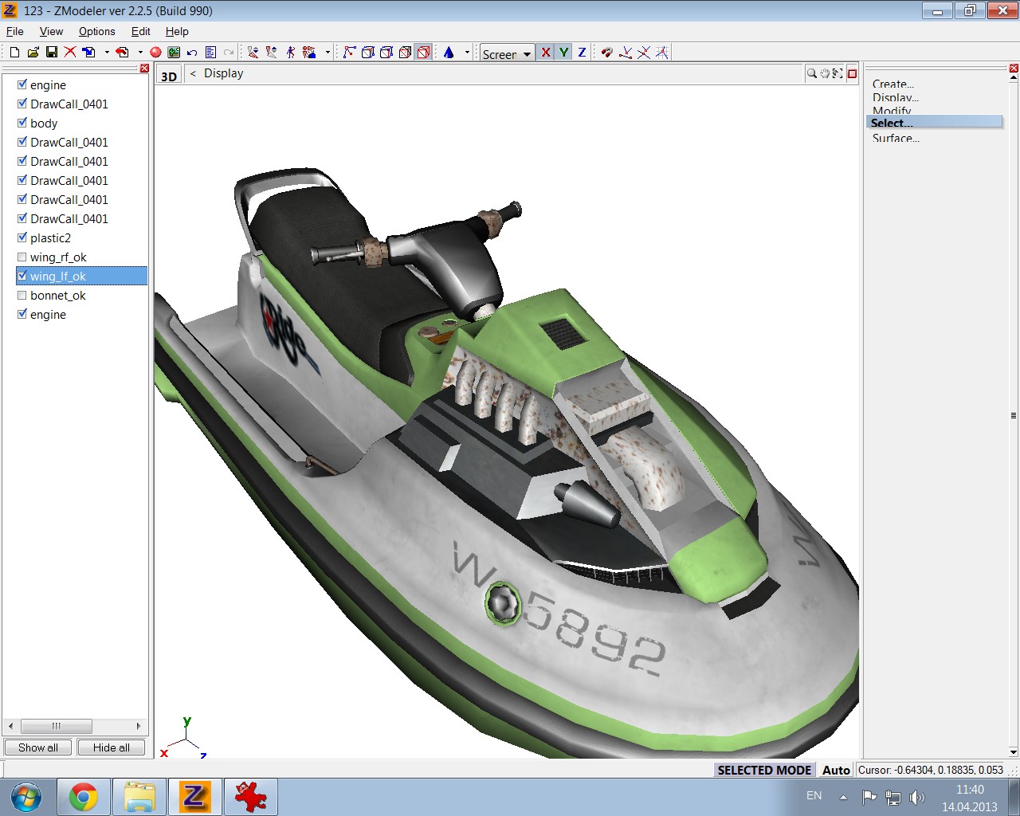Expand the Create... command group
The height and width of the screenshot is (816, 1020).
[892, 84]
